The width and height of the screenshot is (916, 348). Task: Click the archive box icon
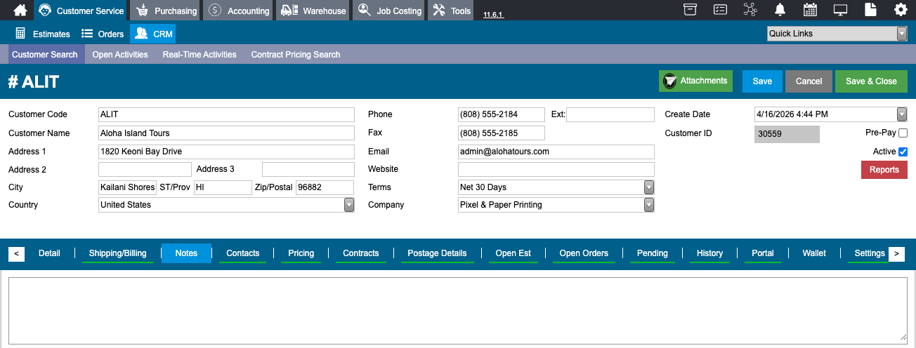(691, 10)
